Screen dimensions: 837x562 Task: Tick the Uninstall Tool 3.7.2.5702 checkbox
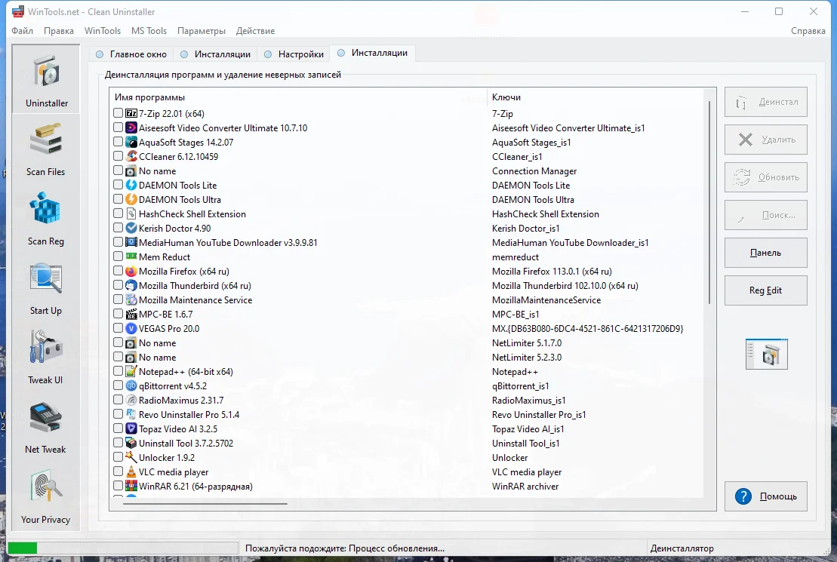pos(118,443)
